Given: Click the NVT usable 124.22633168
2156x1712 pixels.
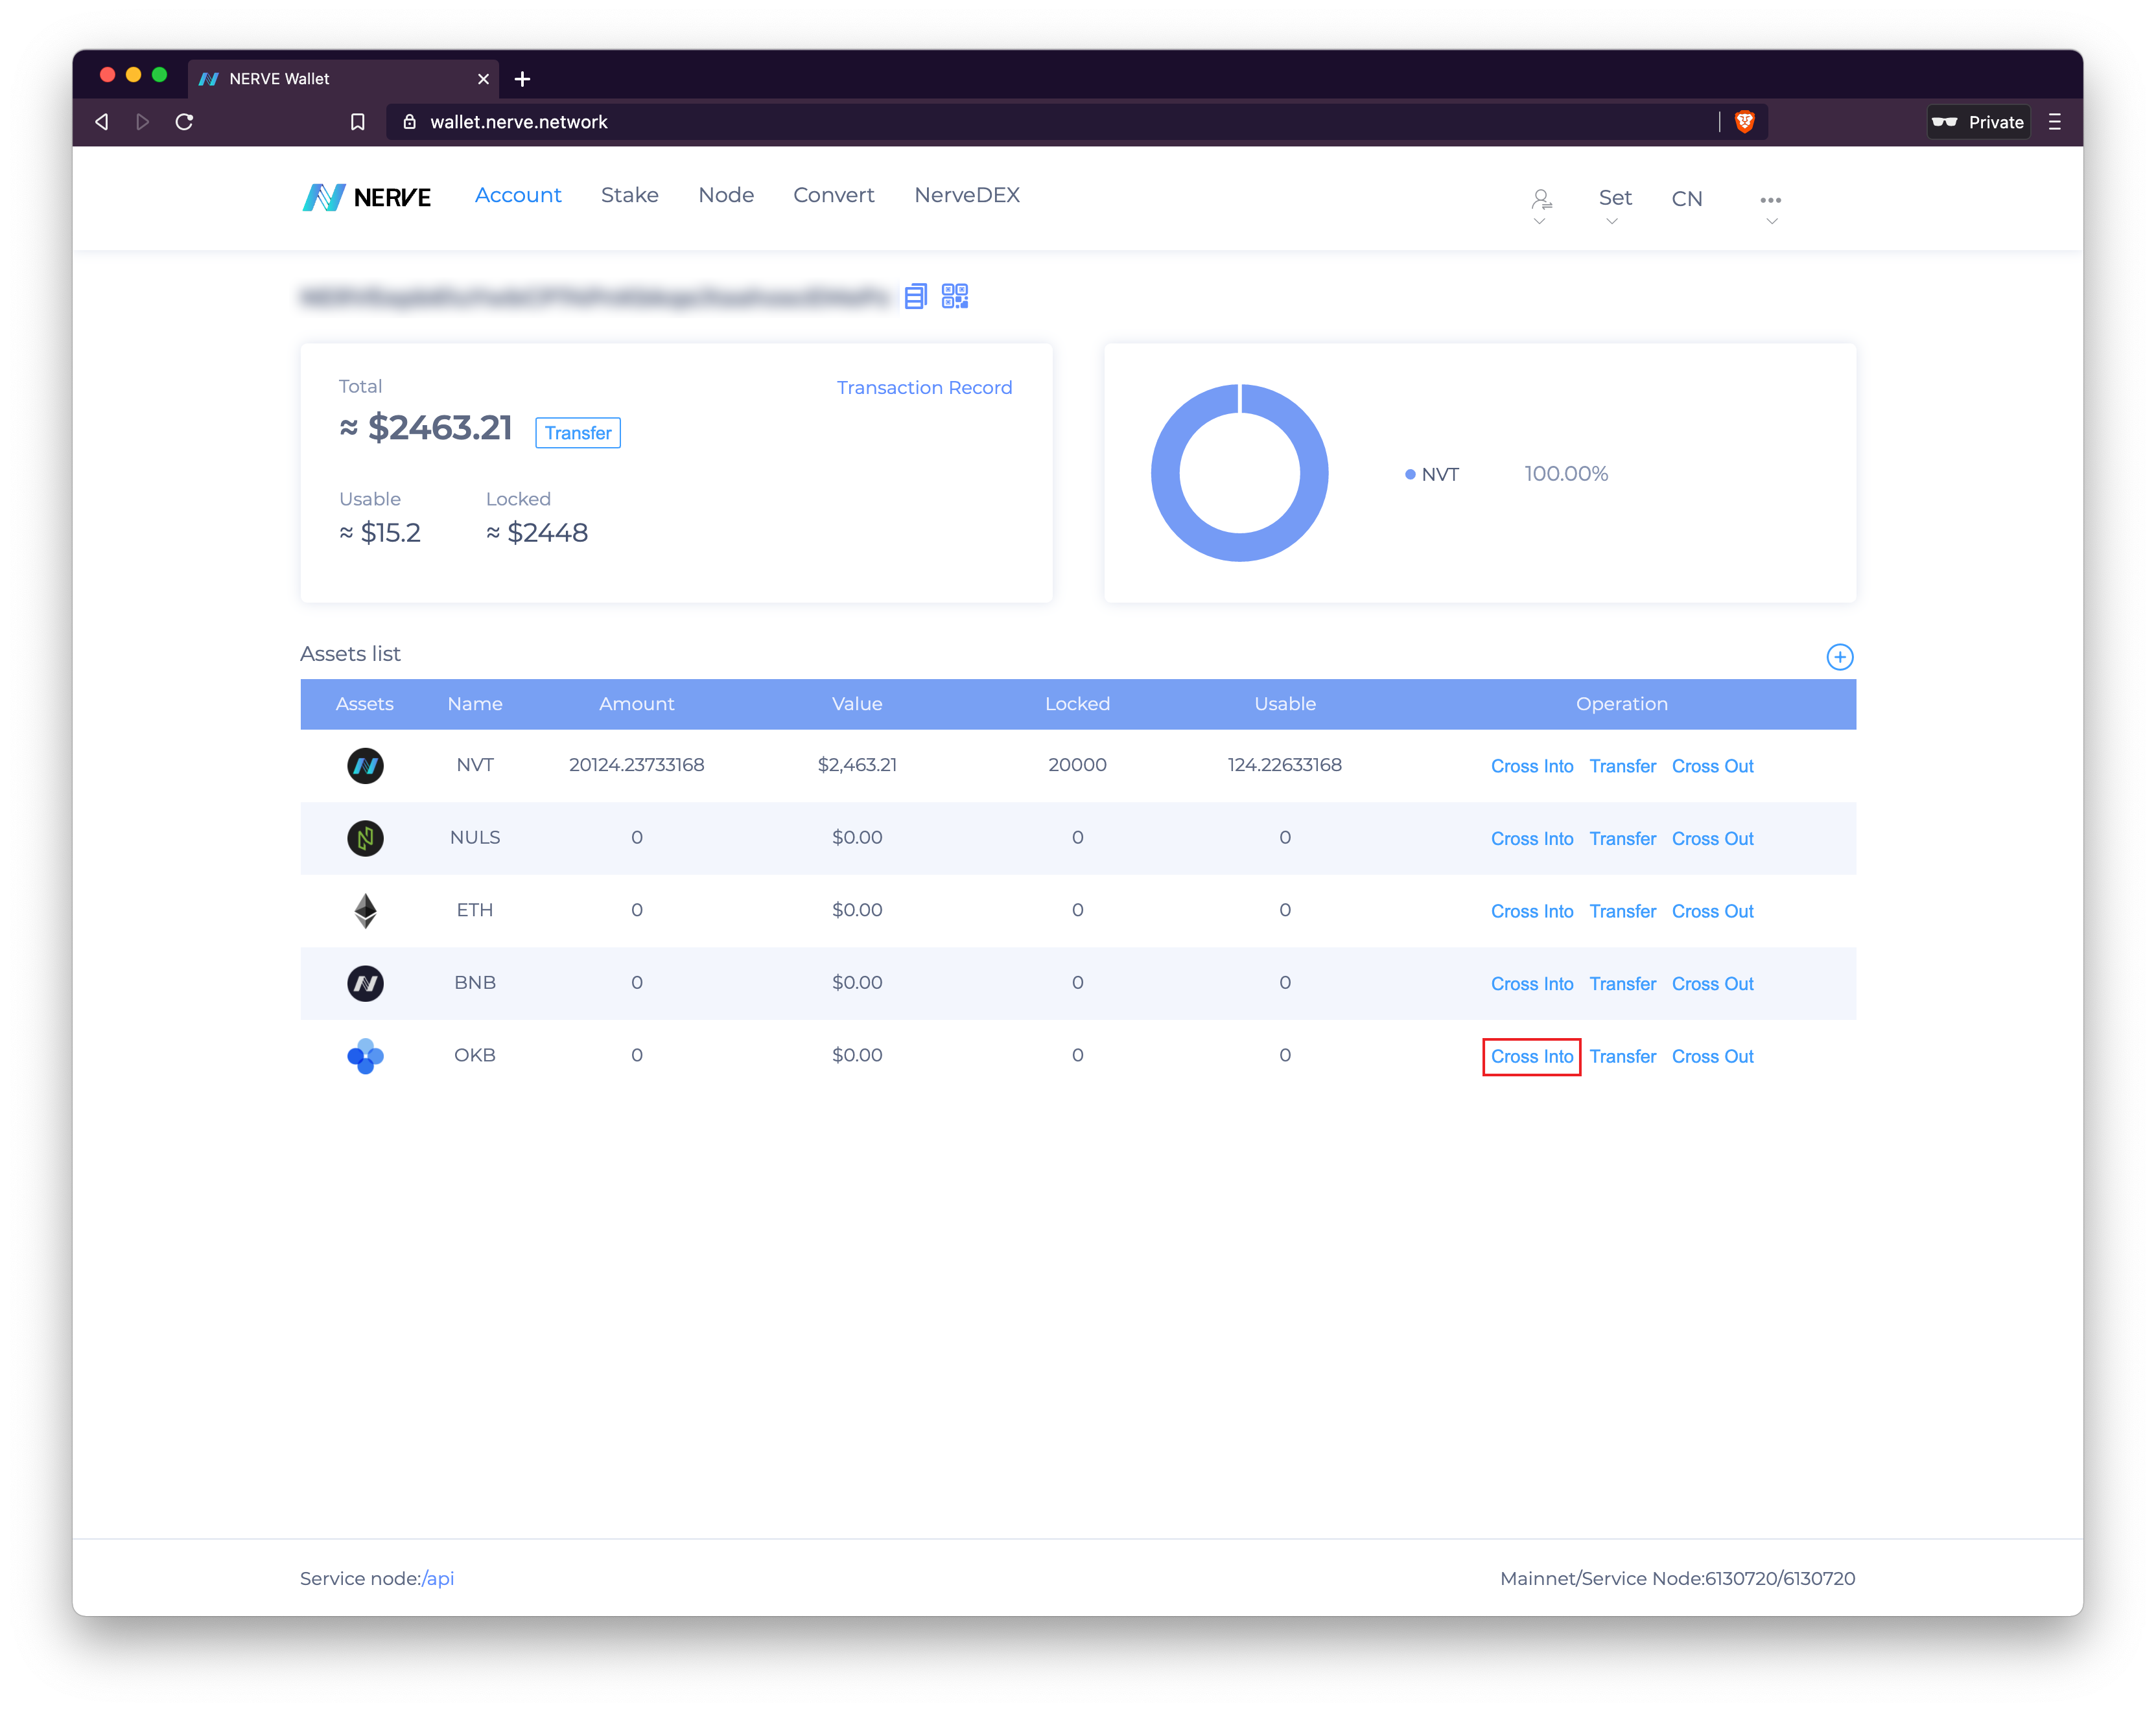Looking at the screenshot, I should (1284, 765).
